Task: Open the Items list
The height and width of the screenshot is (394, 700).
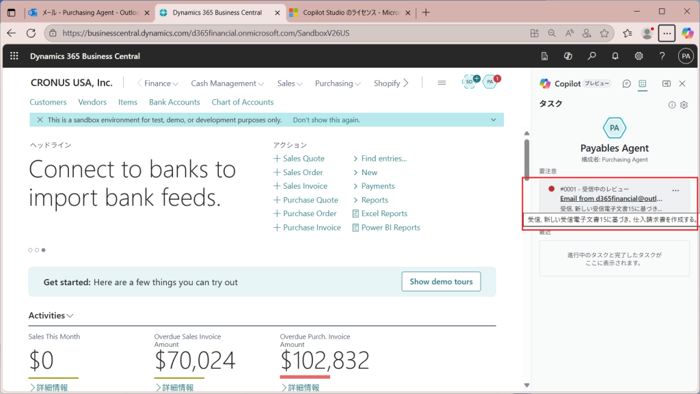Action: [128, 102]
